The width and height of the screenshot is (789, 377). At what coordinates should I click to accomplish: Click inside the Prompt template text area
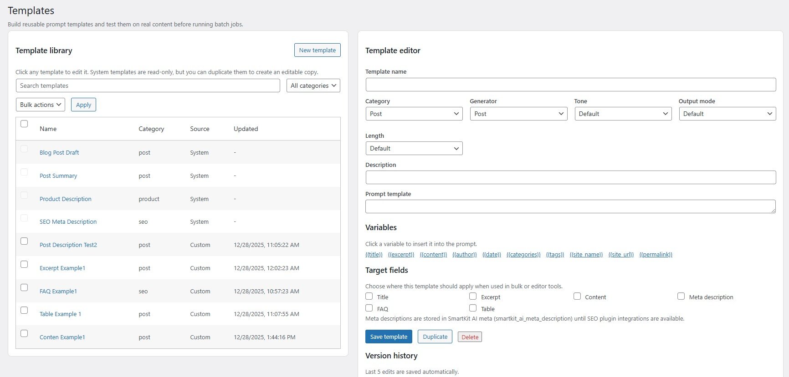pyautogui.click(x=570, y=206)
